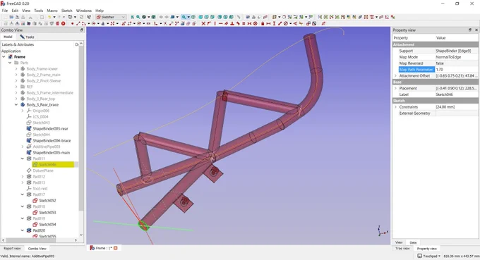Apply the Lock constraint

click(x=263, y=23)
